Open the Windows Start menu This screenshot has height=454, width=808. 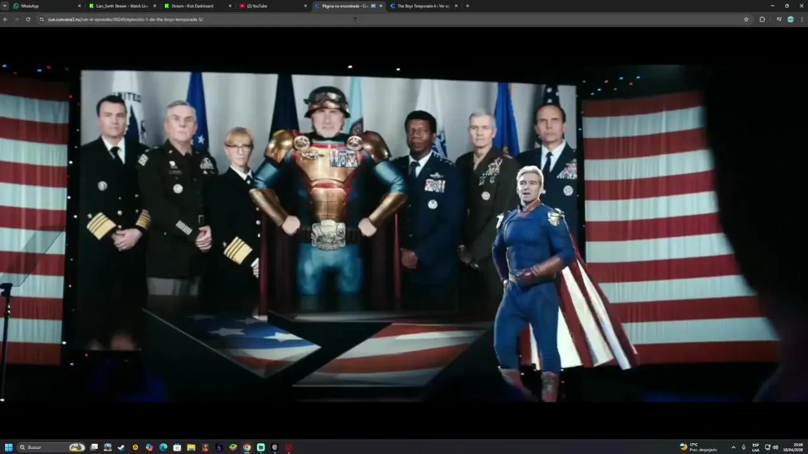click(9, 447)
